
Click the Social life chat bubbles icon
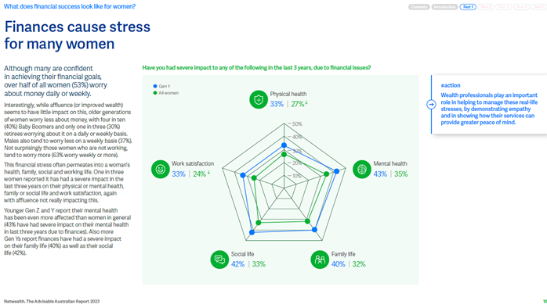pos(219,260)
